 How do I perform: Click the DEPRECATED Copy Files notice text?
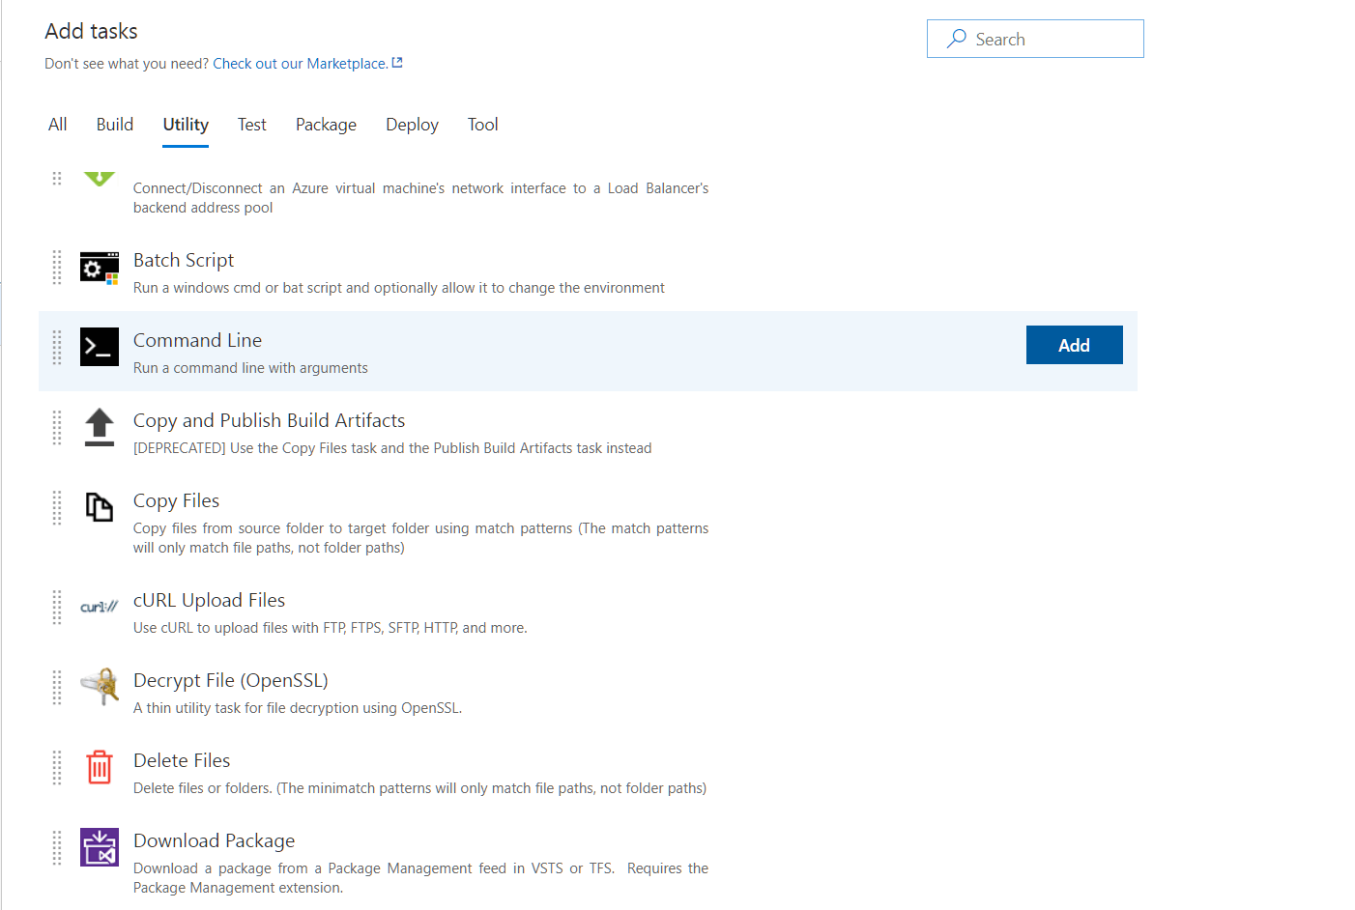coord(392,448)
